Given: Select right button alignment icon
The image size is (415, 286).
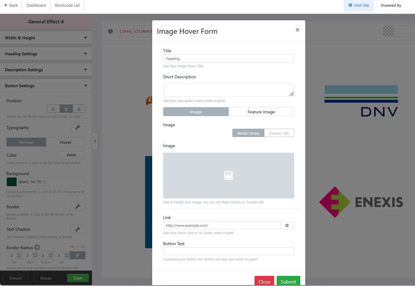Looking at the screenshot, I should click(x=79, y=109).
